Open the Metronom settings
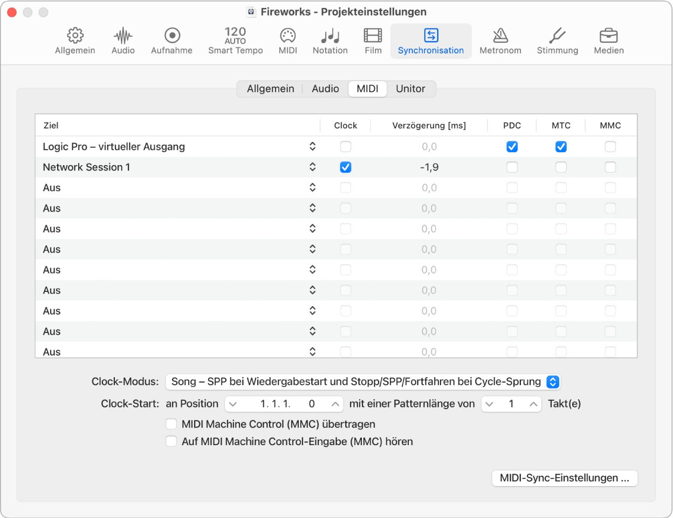673x518 pixels. coord(500,40)
